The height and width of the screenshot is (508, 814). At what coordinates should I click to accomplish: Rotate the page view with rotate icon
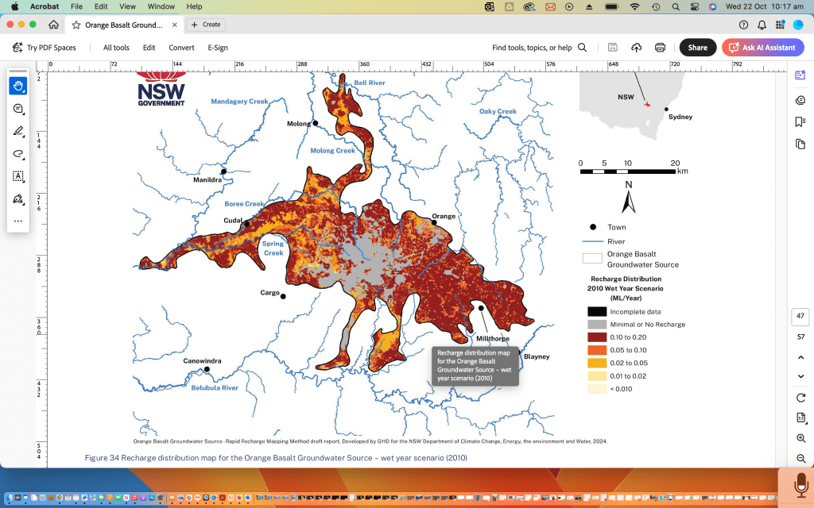tap(800, 397)
